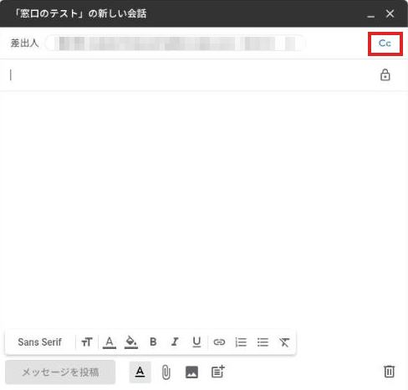Click the メッセージを投稿 button
Image resolution: width=408 pixels, height=390 pixels.
60,372
